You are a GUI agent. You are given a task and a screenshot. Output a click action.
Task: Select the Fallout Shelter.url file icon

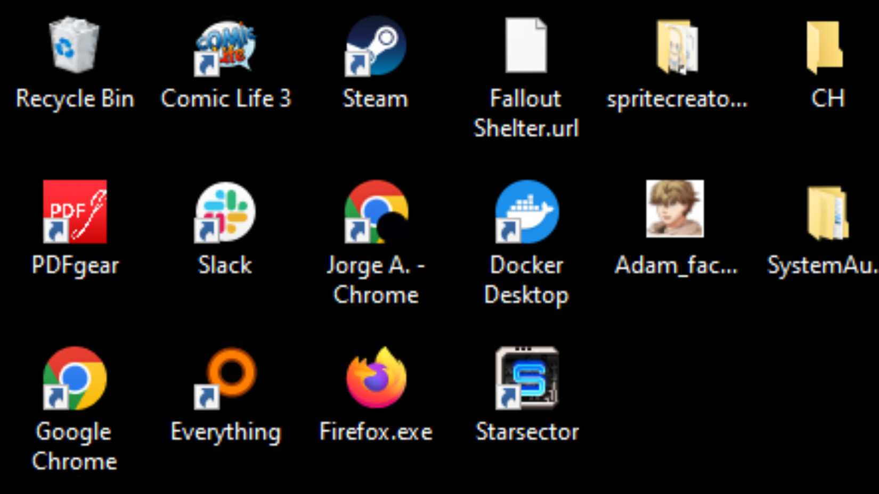pos(526,45)
